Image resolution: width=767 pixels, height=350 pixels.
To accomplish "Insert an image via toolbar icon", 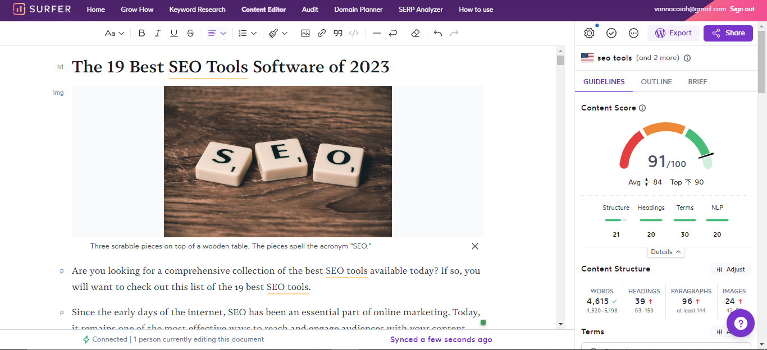I will tap(305, 33).
